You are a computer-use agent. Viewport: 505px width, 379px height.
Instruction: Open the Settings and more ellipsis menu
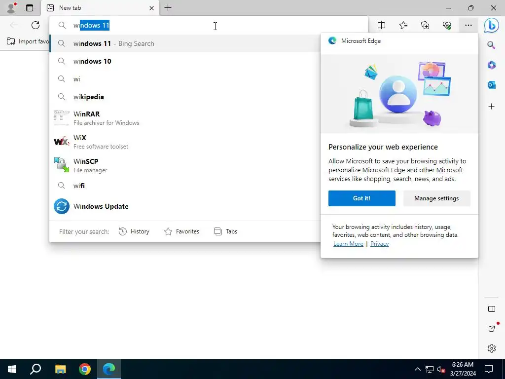click(469, 25)
